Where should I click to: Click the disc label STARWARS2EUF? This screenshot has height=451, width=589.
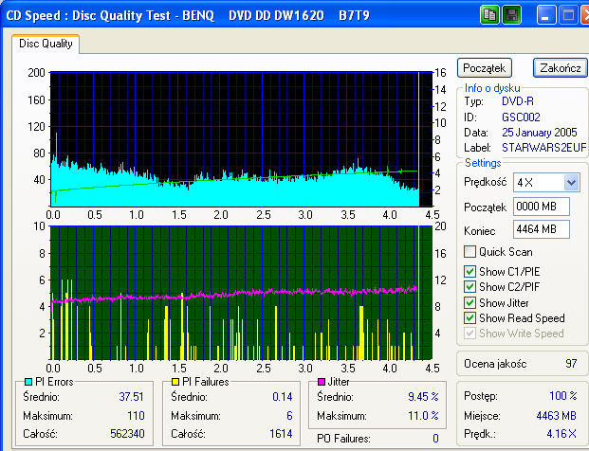click(543, 148)
